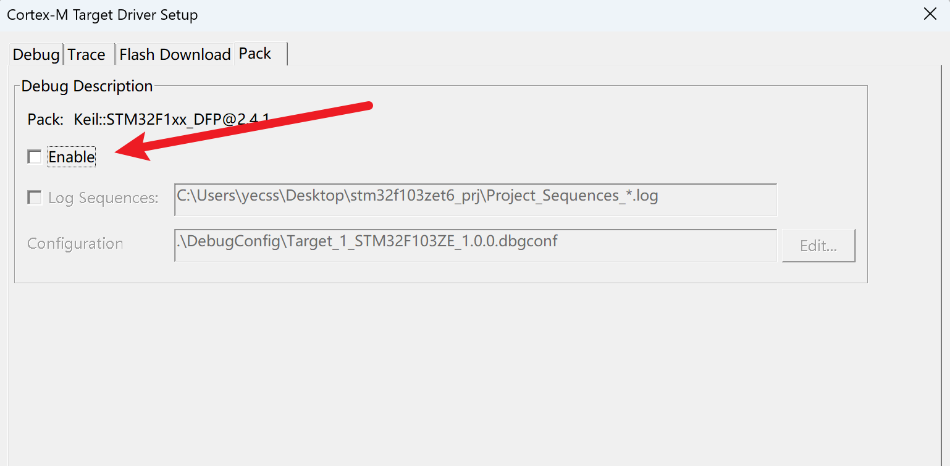
Task: Click the Project_Sequences log path field
Action: point(475,199)
